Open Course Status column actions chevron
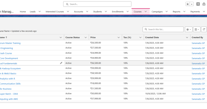The height and width of the screenshot is (109, 207). [x=85, y=37]
